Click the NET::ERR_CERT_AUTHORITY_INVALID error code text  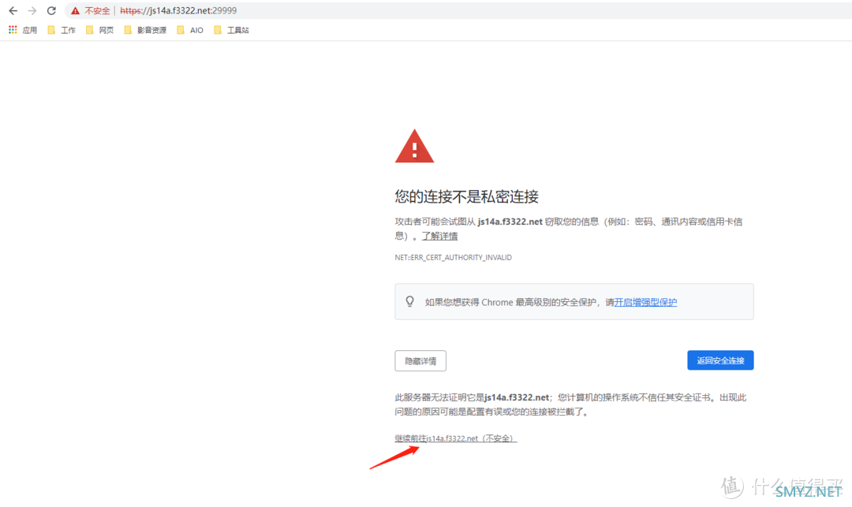(453, 257)
